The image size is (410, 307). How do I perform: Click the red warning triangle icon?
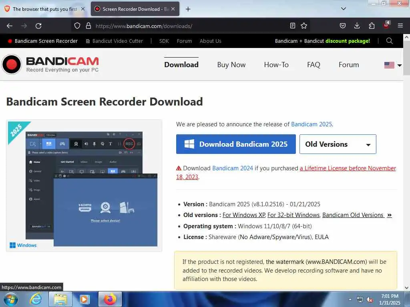coord(179,168)
